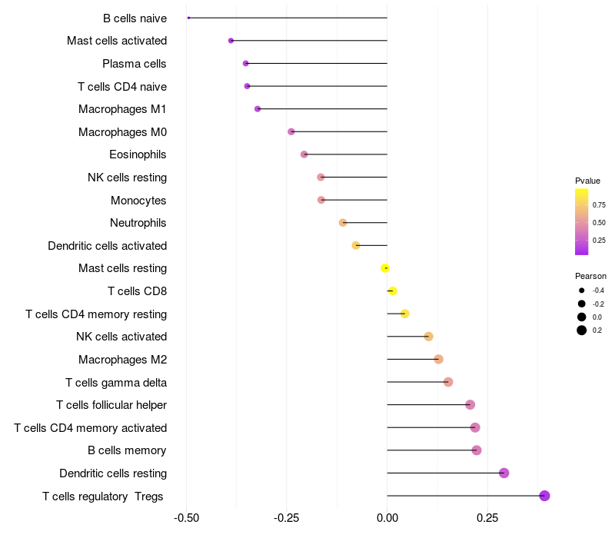This screenshot has width=615, height=538.
Task: Click the Pvalue legend title
Action: [587, 181]
